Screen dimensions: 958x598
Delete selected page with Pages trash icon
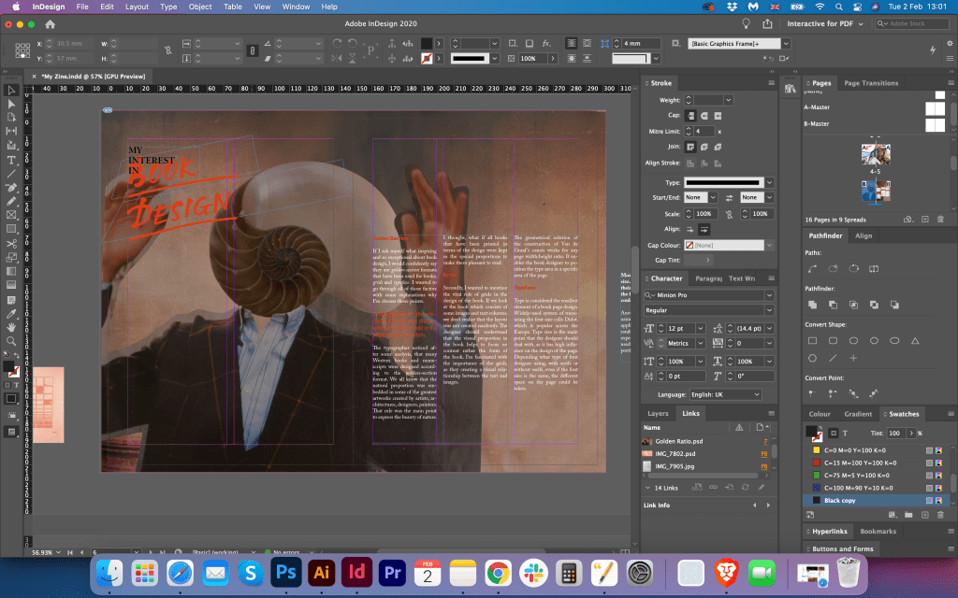(940, 219)
